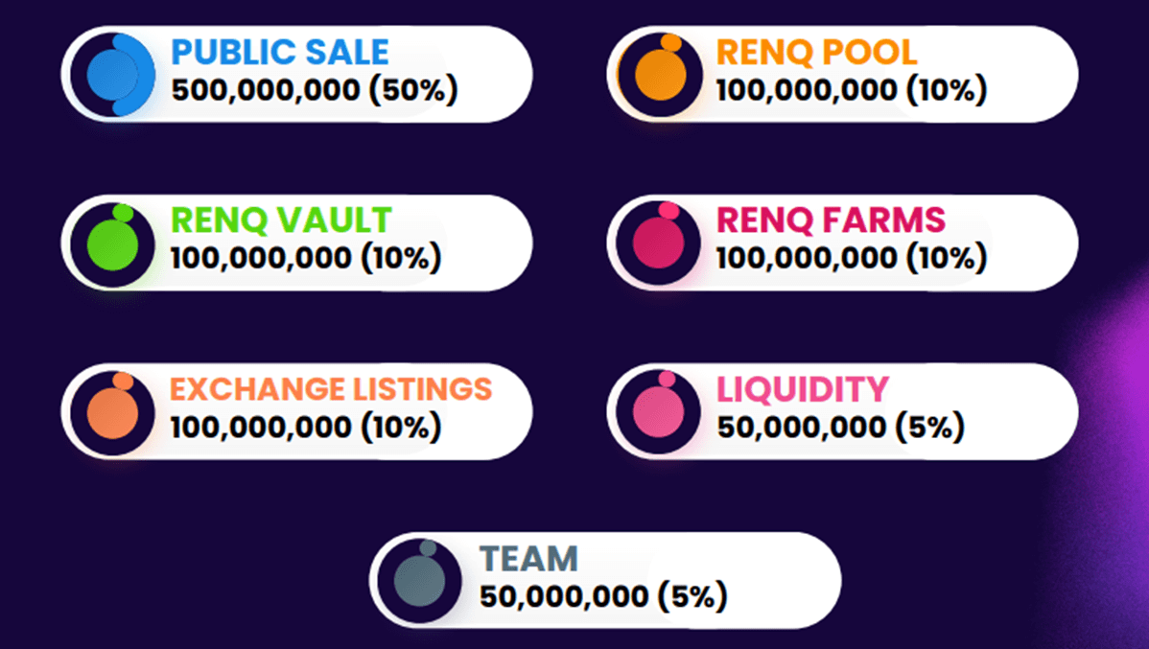1149x649 pixels.
Task: Click the 500,000,000 (50%) amount
Action: click(x=316, y=90)
